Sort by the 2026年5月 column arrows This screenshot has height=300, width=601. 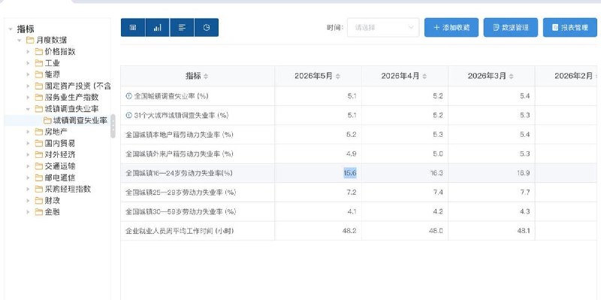pyautogui.click(x=337, y=77)
